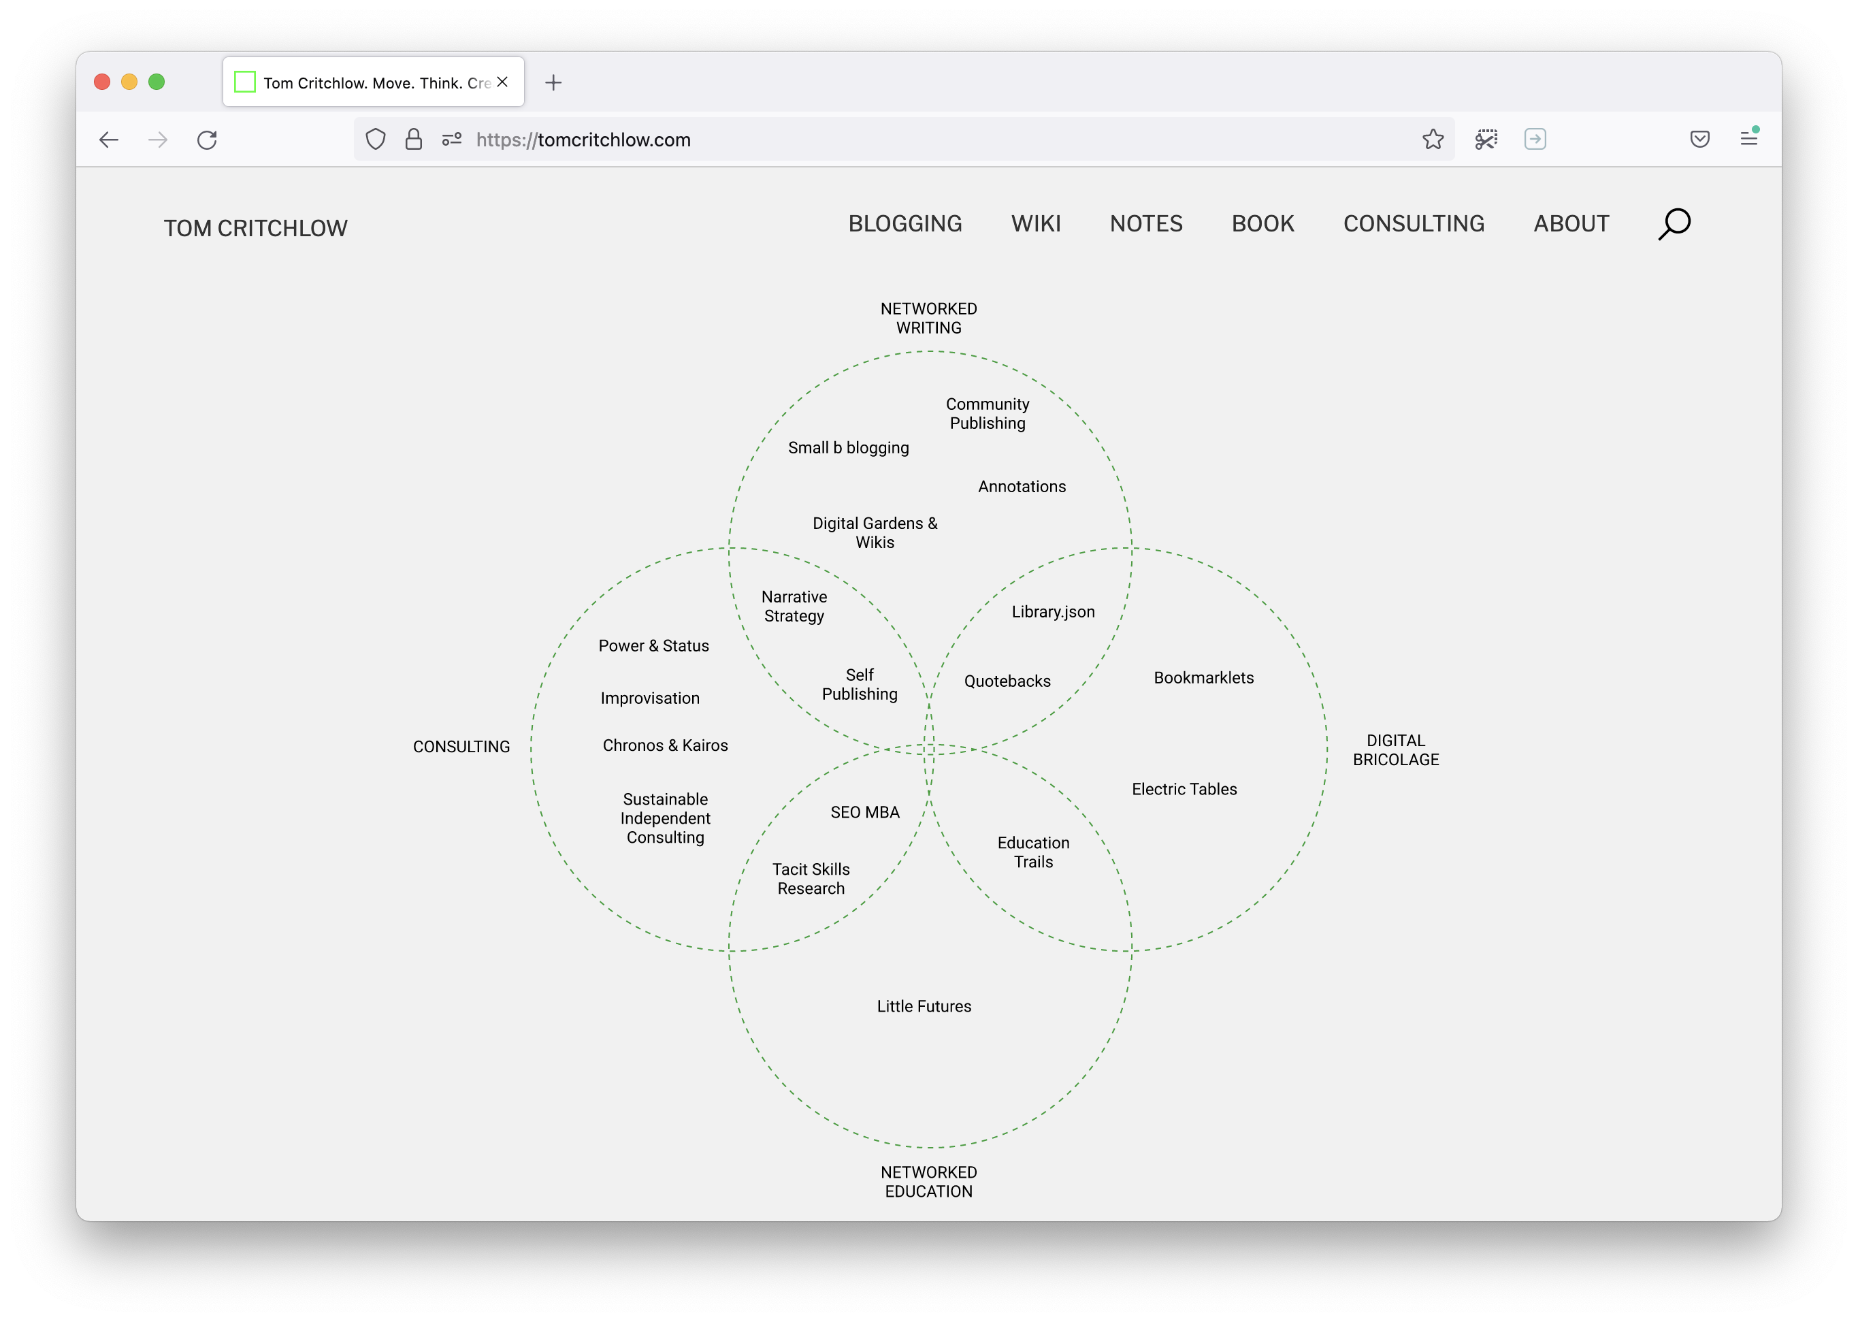Open the WIKI nav item
The height and width of the screenshot is (1322, 1858).
point(1036,224)
